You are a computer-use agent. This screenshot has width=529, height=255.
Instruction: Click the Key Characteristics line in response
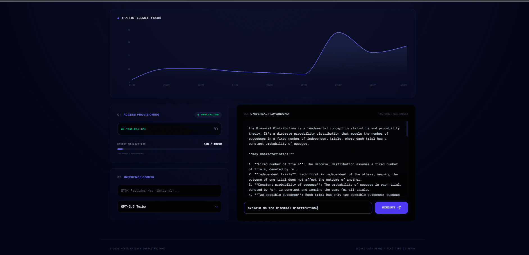(271, 154)
